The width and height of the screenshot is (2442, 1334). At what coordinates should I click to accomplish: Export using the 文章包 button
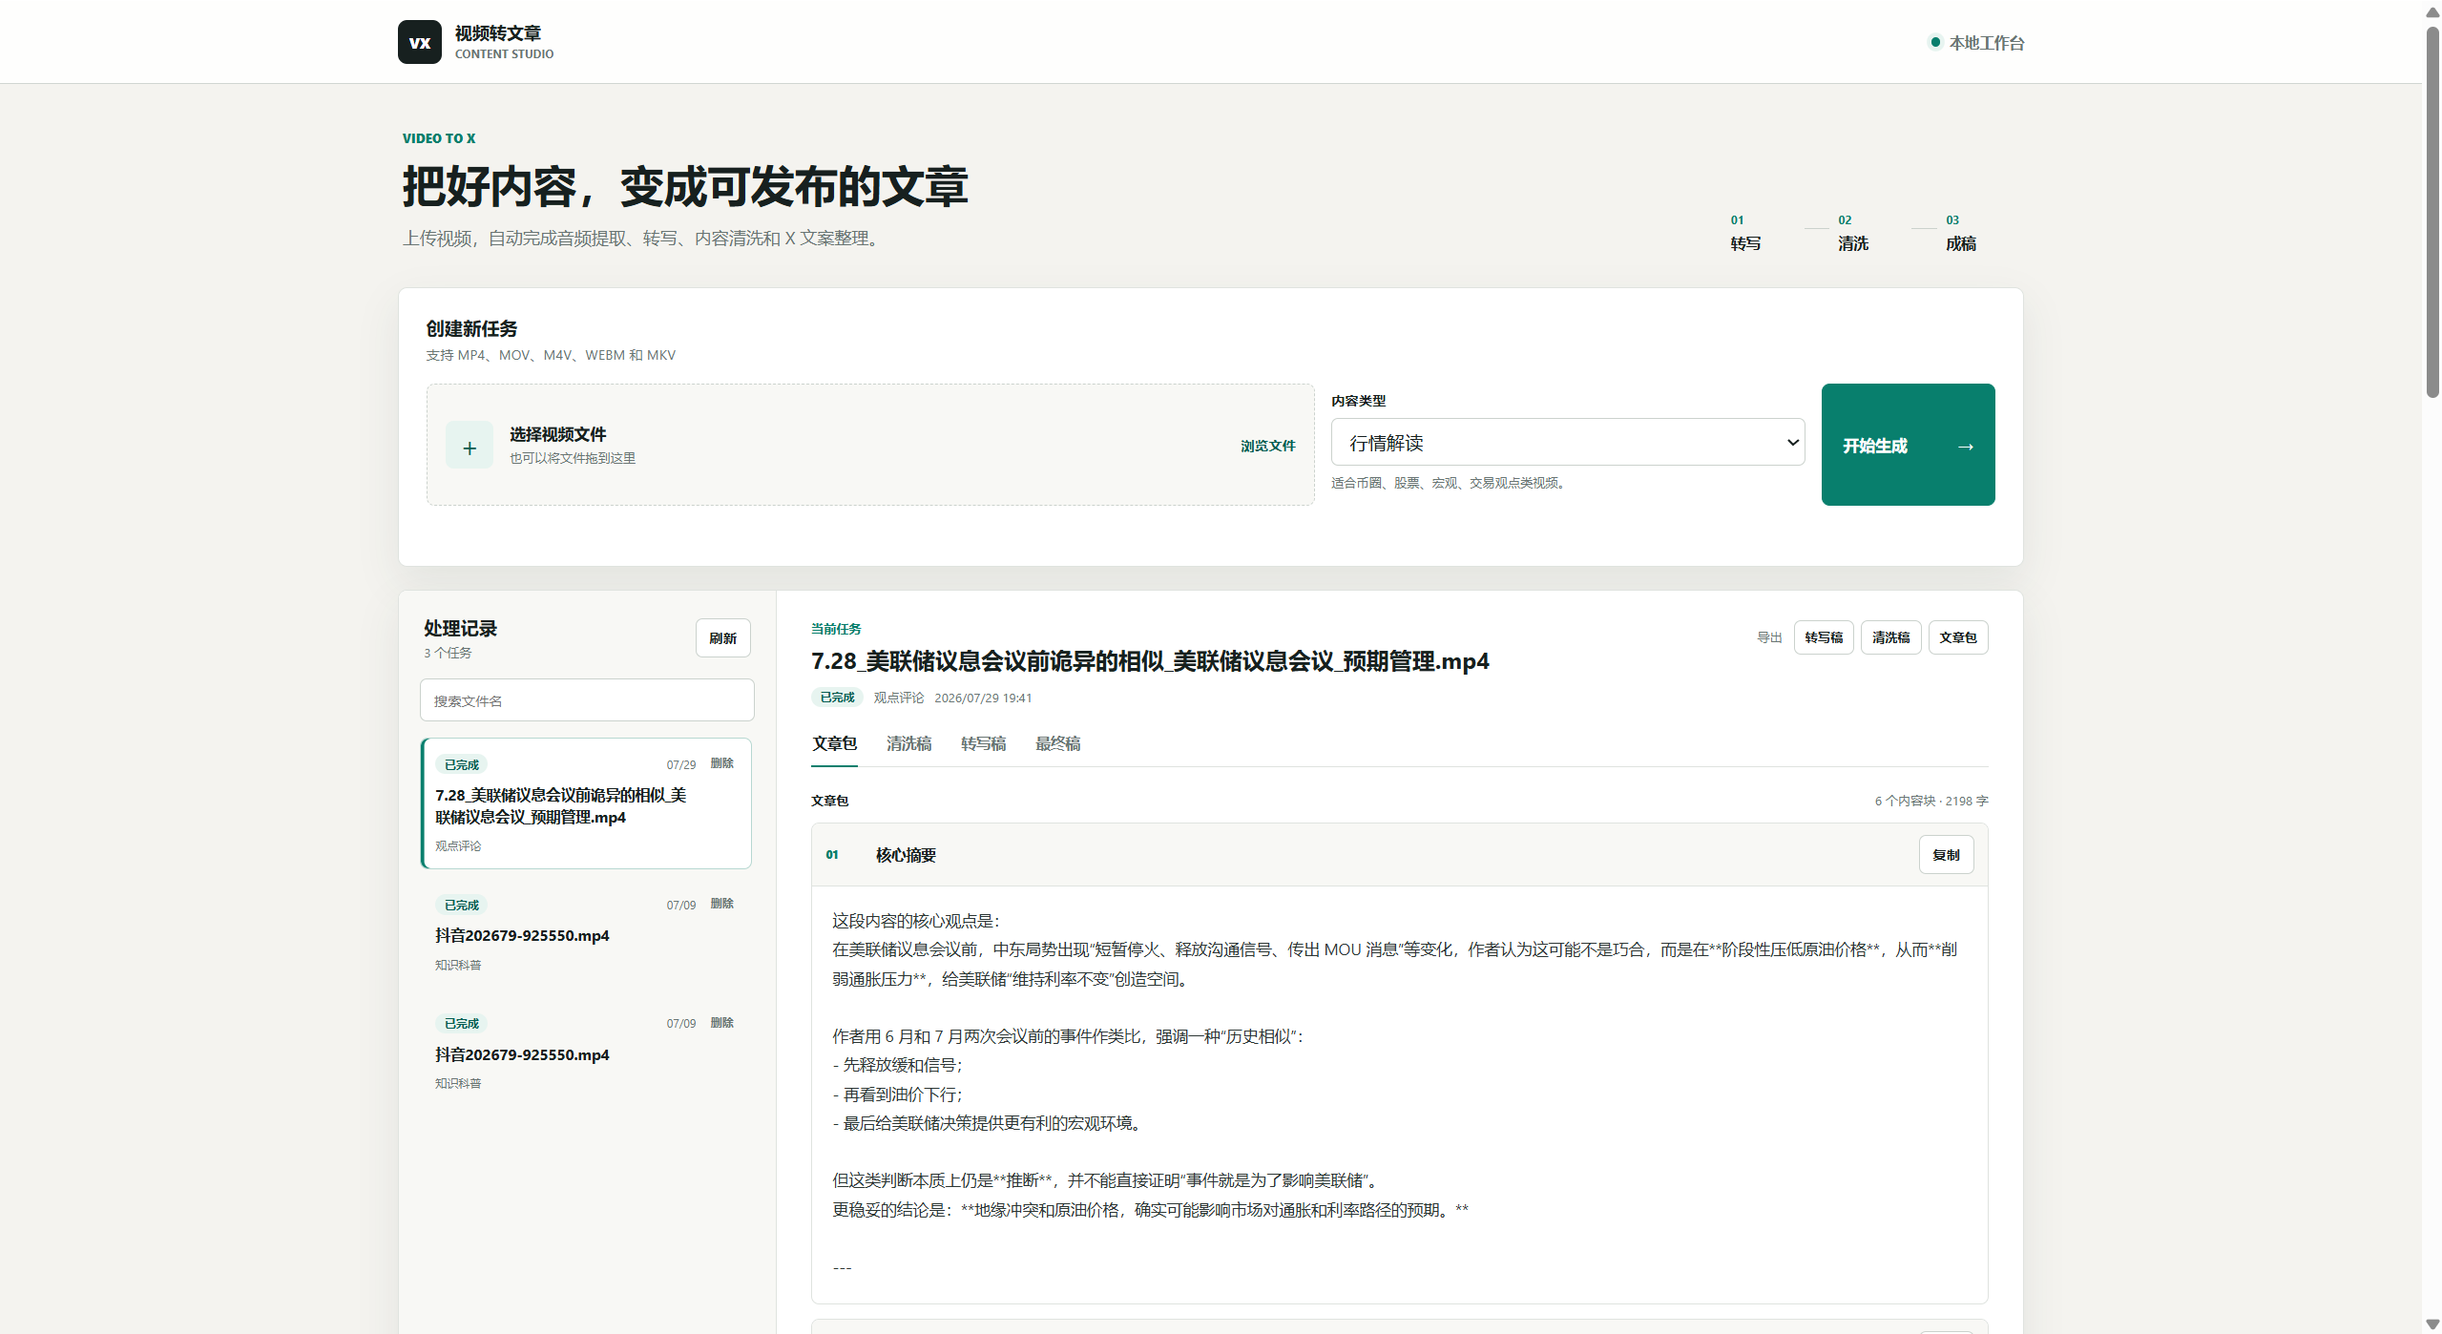tap(1958, 637)
